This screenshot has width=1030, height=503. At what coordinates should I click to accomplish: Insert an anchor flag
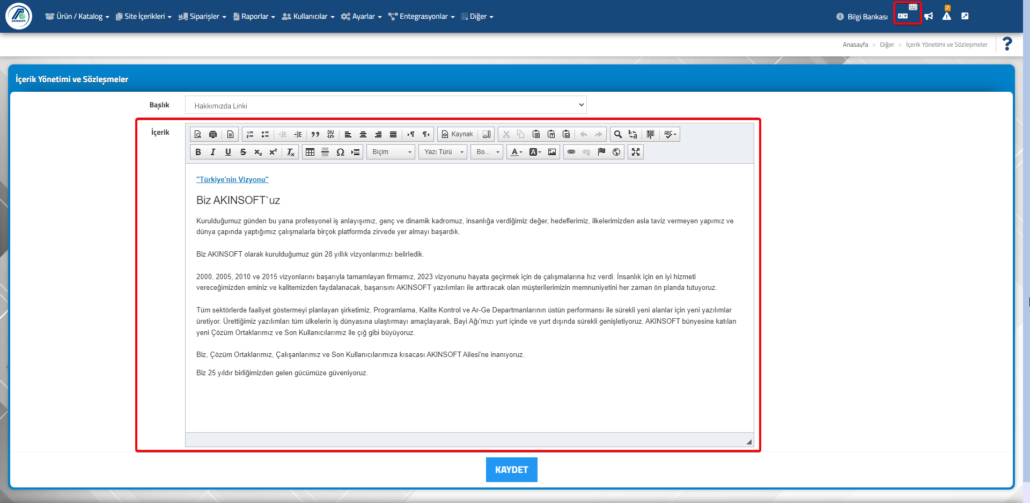coord(601,152)
